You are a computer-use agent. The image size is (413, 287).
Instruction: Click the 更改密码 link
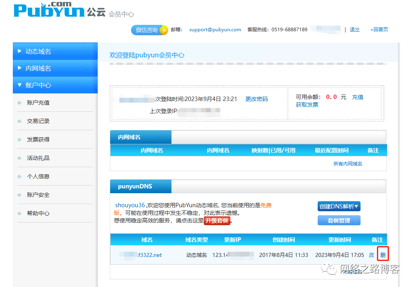256,99
